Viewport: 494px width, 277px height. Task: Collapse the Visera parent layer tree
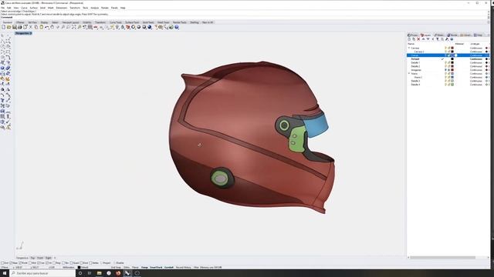[409, 74]
